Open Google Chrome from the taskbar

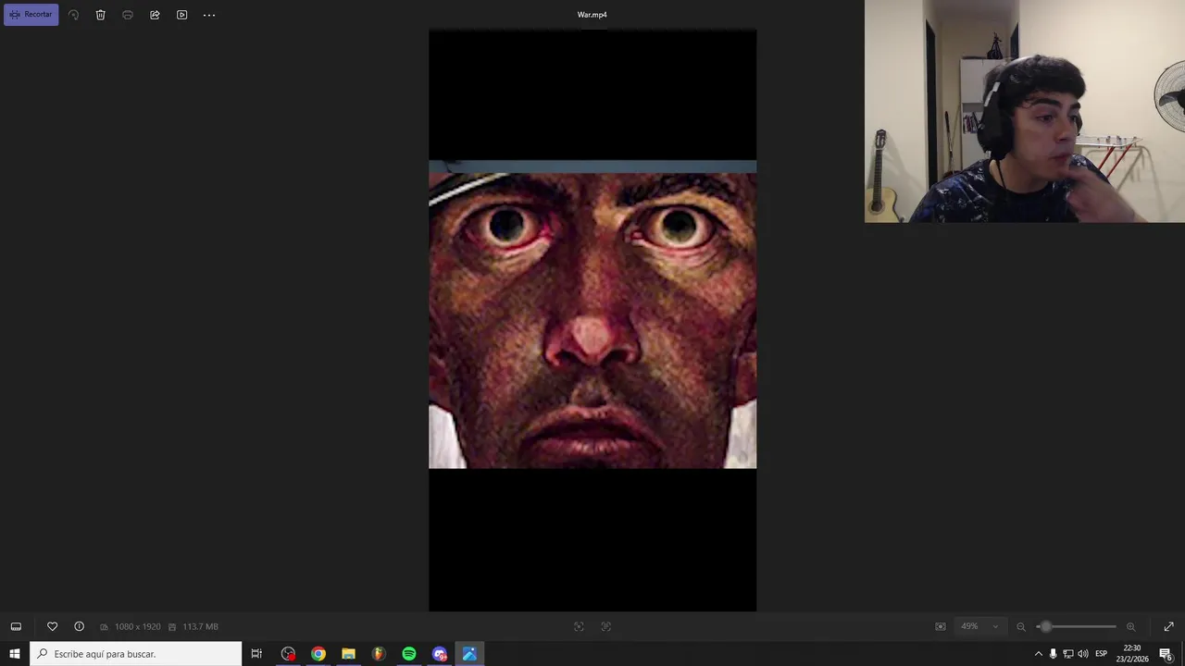318,654
